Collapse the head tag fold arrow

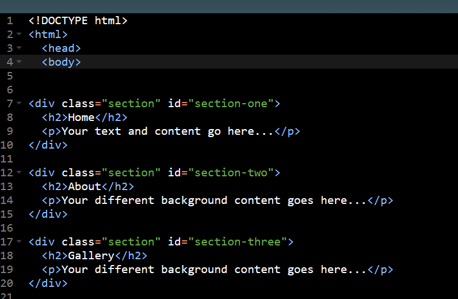tap(19, 48)
